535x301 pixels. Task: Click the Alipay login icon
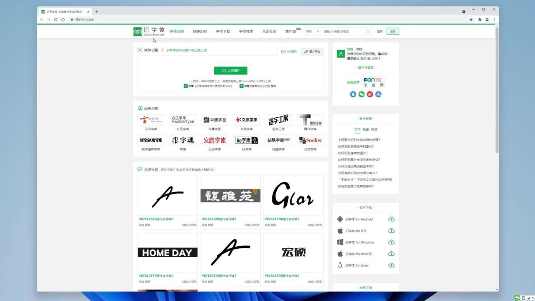pyautogui.click(x=378, y=94)
